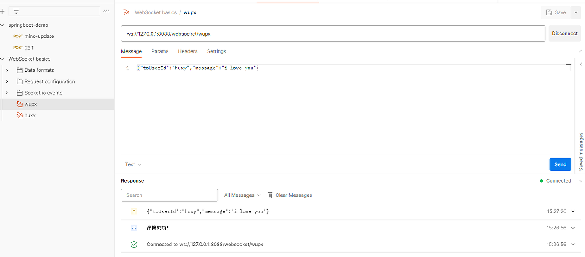Expand the Data formats folder
The image size is (585, 257).
(7, 70)
